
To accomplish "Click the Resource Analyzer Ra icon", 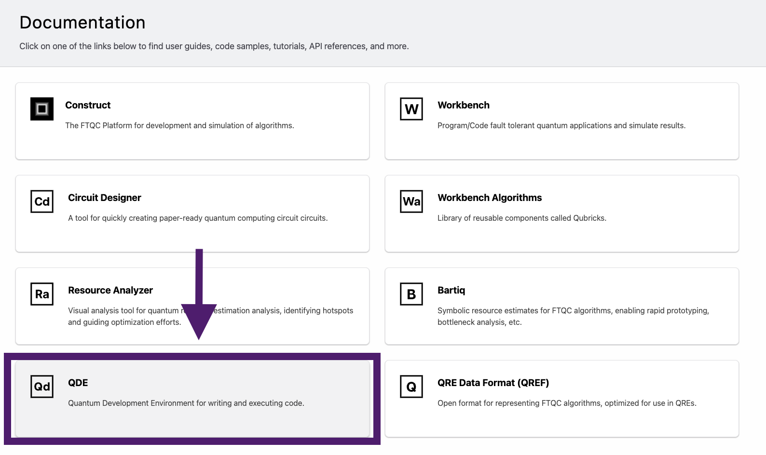I will click(42, 294).
